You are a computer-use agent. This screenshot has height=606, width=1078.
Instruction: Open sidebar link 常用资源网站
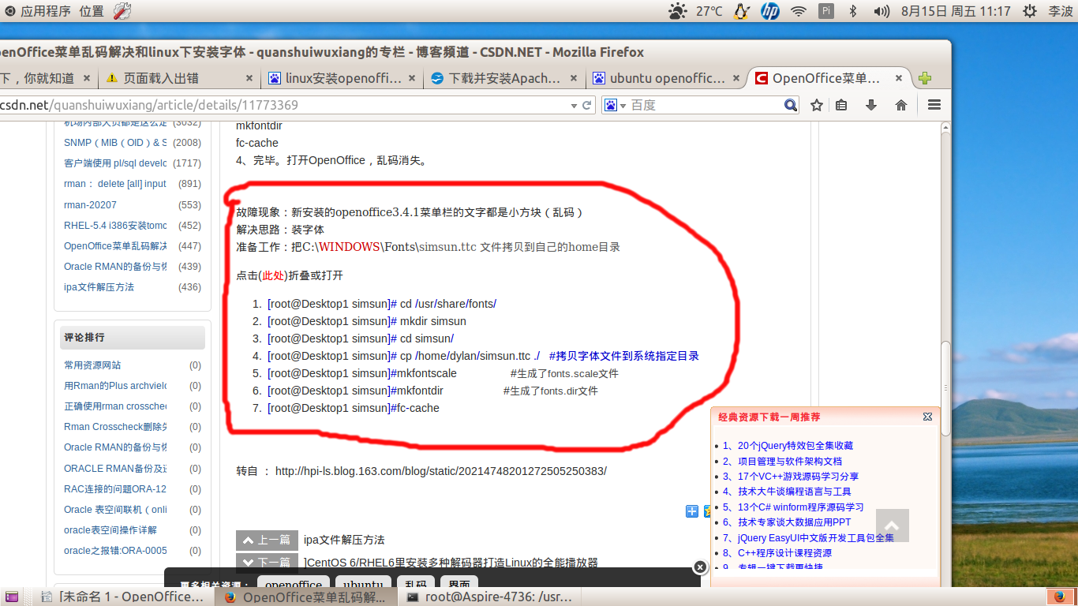[x=92, y=365]
